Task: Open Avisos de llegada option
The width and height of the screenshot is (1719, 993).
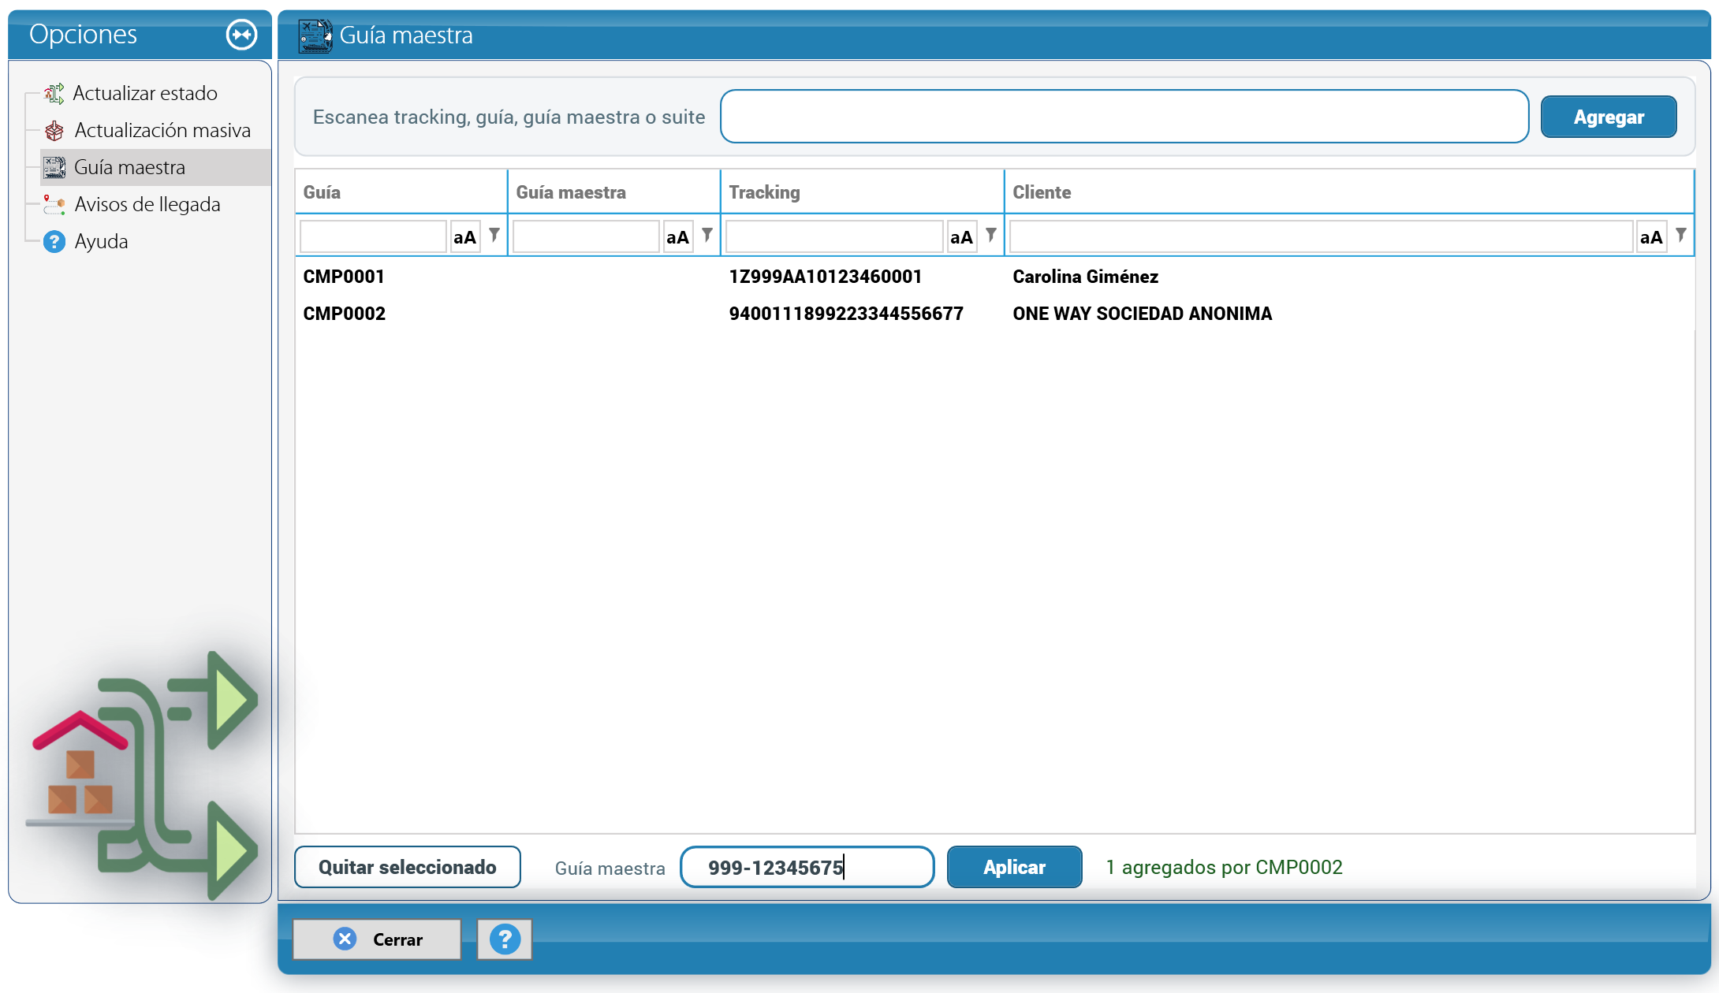Action: click(147, 204)
